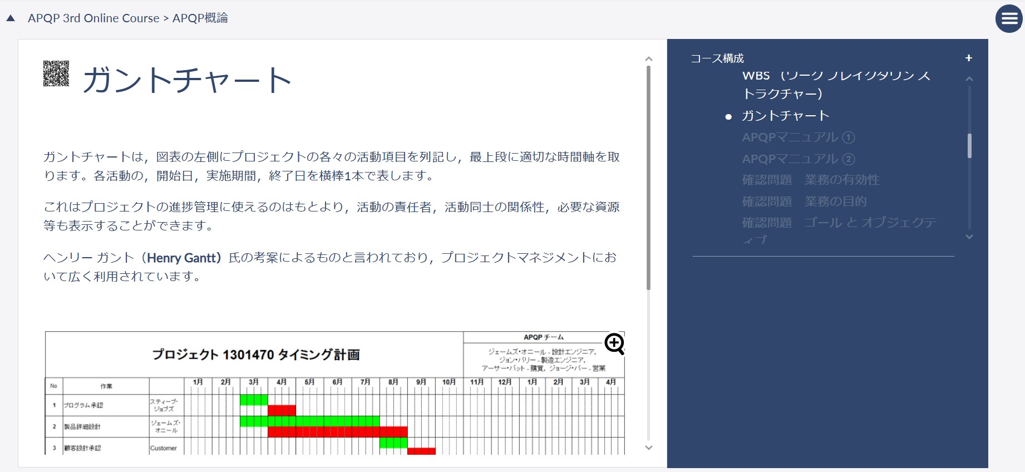Open APQPマニュアル ② lesson
The image size is (1025, 472).
[798, 159]
